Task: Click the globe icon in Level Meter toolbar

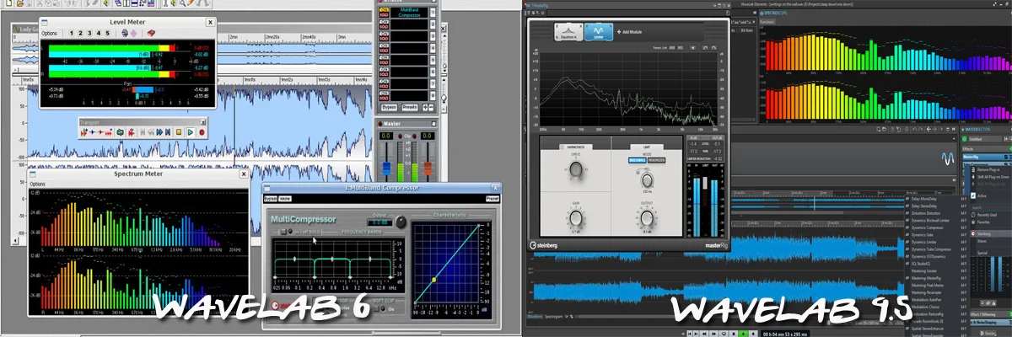Action: coord(124,34)
